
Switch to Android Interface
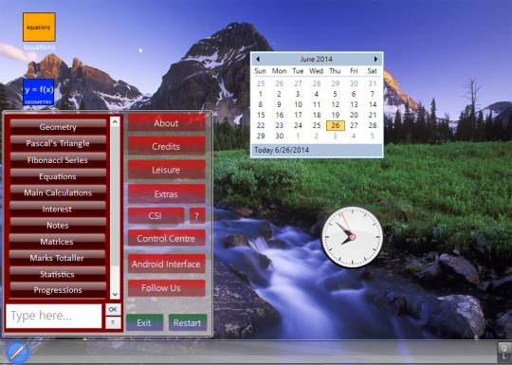pyautogui.click(x=166, y=264)
